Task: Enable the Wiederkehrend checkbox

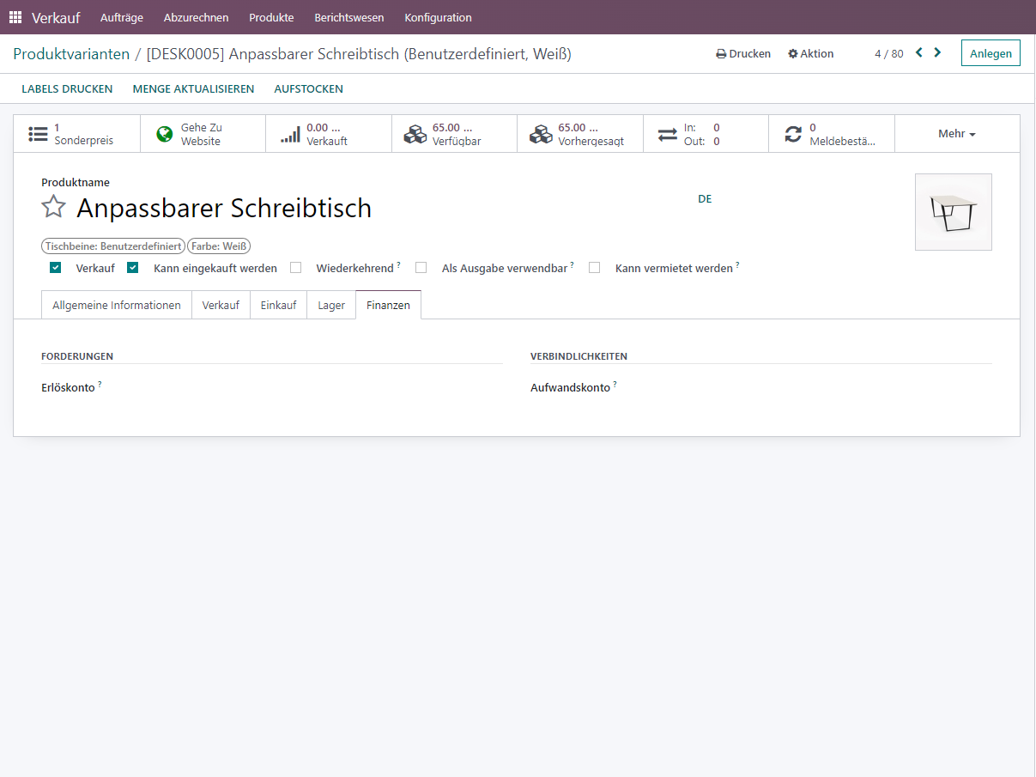Action: pyautogui.click(x=296, y=268)
